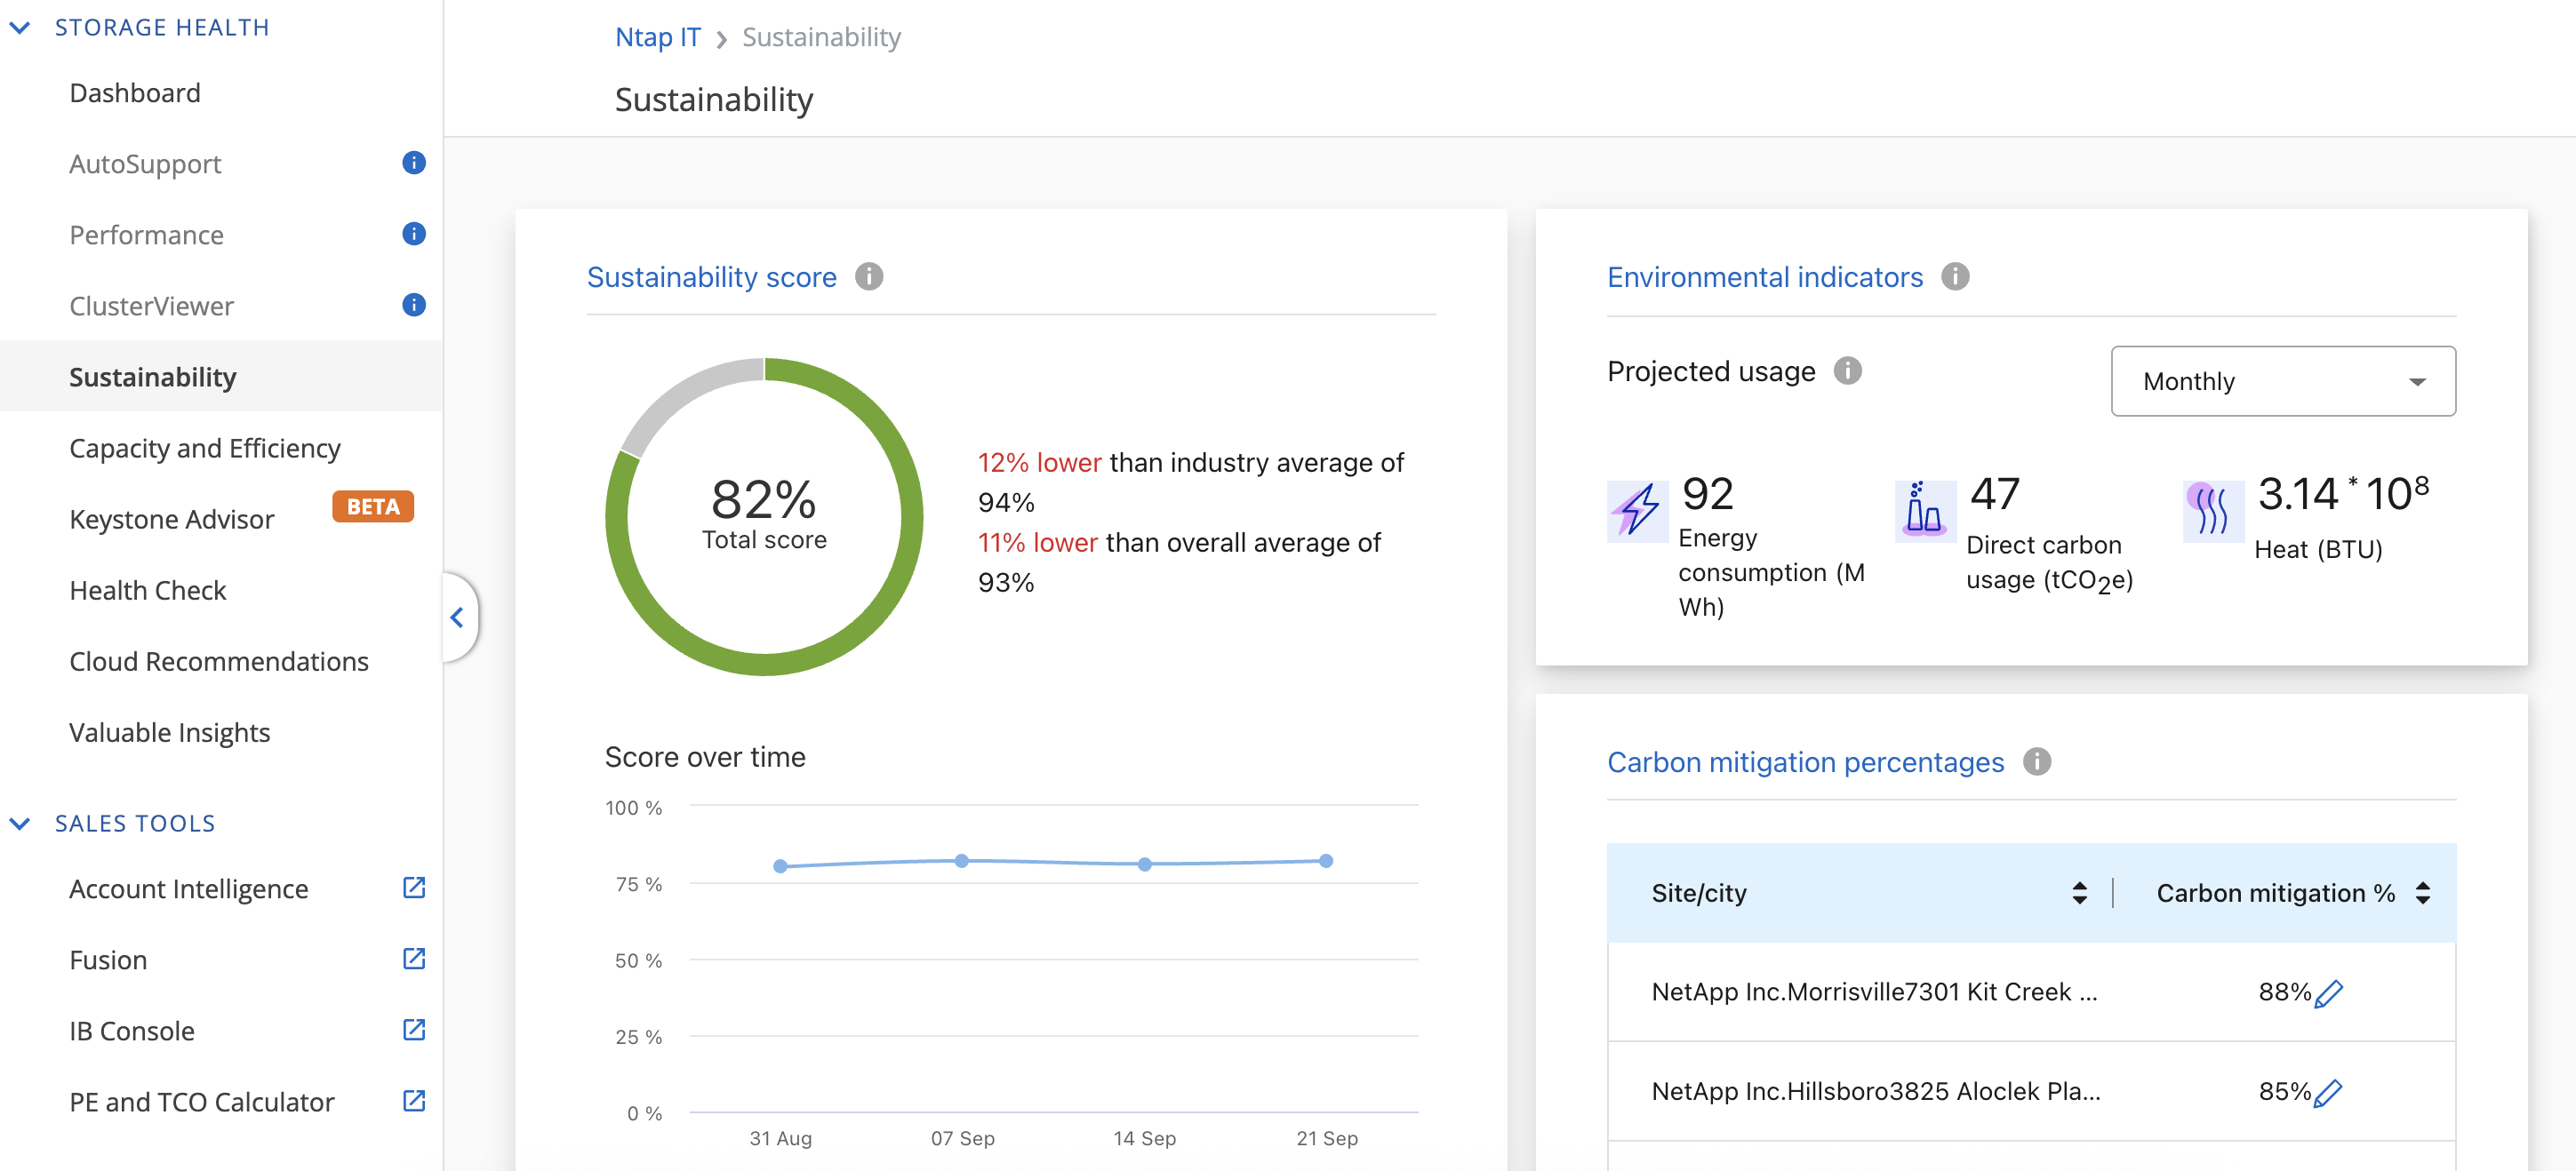
Task: Collapse sidebar using left chevron handle
Action: tap(457, 617)
